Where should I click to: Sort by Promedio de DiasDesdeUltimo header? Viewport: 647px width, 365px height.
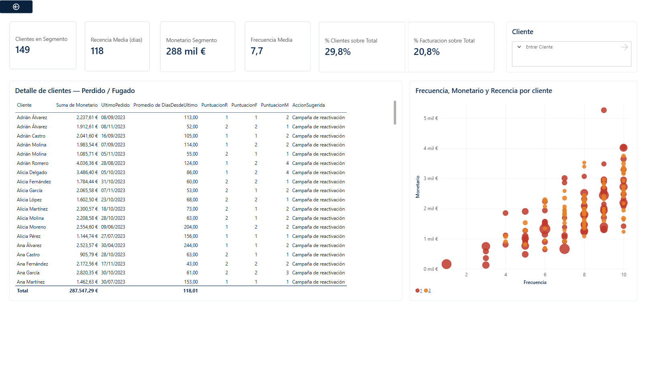click(x=165, y=105)
